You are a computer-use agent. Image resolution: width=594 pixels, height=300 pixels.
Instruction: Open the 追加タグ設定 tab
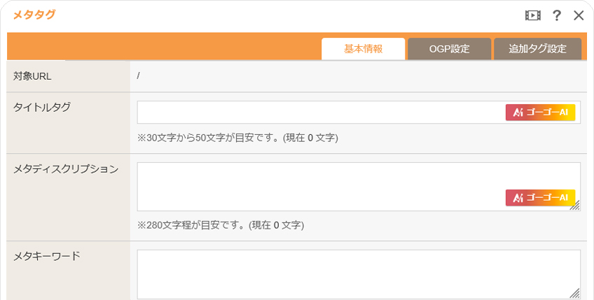pos(537,49)
